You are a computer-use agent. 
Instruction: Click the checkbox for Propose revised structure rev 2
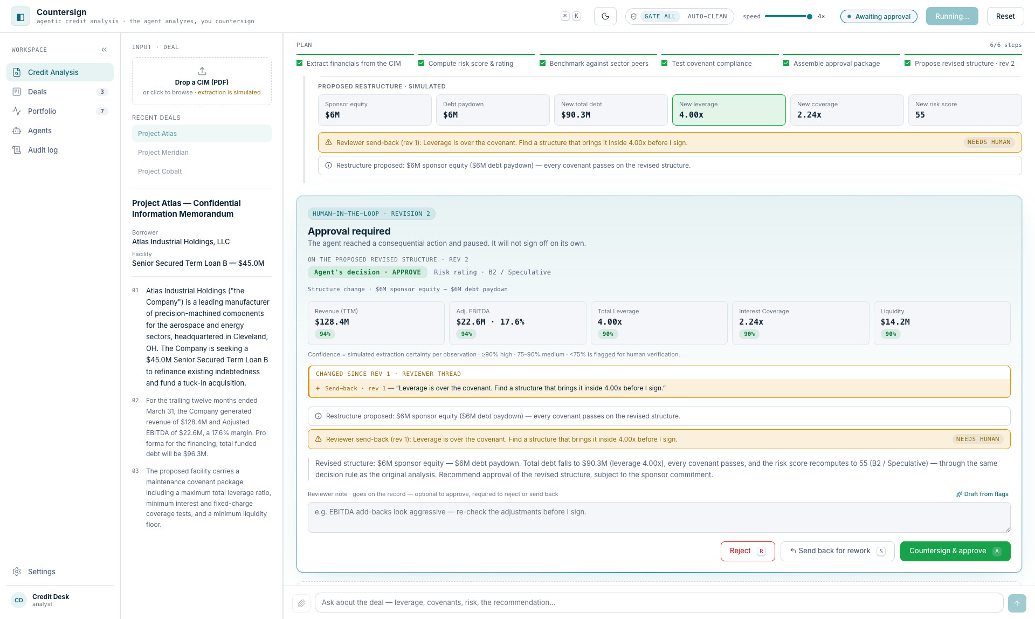[908, 63]
